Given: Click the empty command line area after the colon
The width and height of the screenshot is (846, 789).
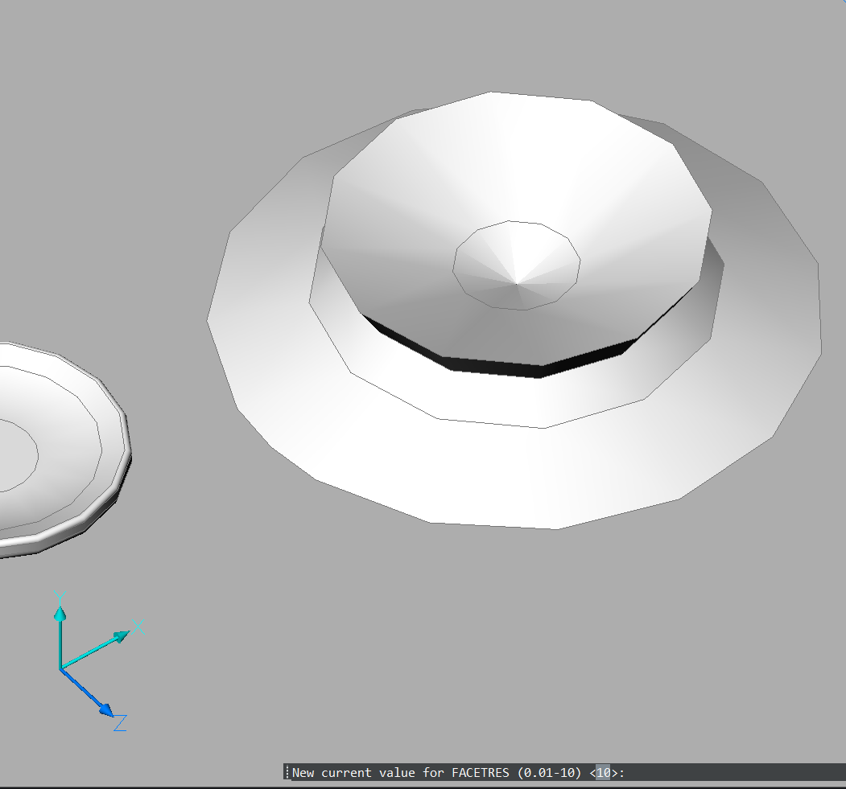Looking at the screenshot, I should [724, 773].
